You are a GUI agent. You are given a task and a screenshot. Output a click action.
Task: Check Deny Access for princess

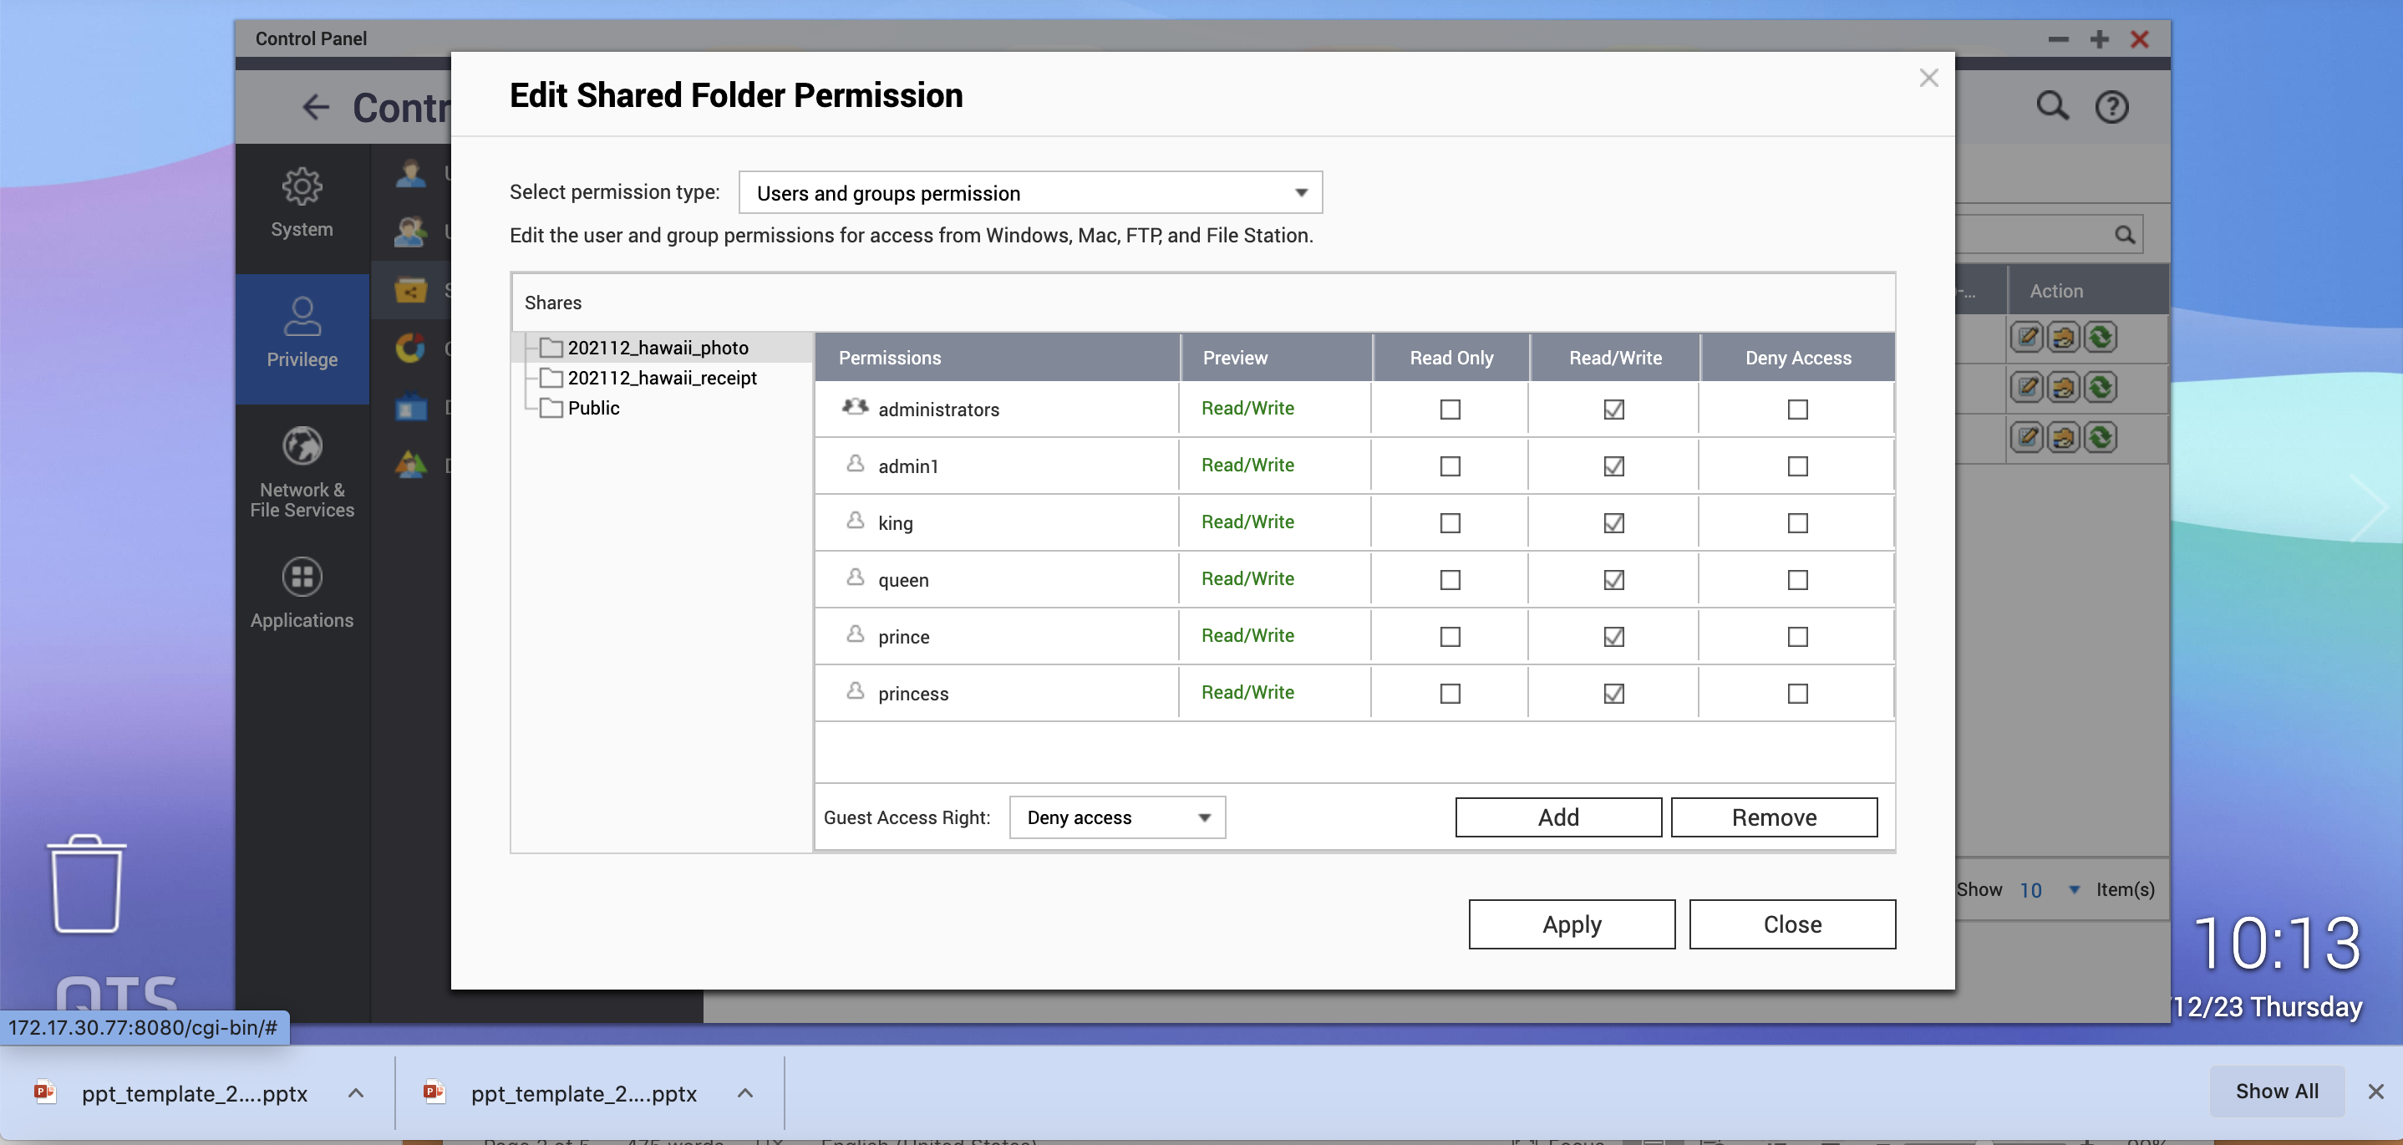pos(1797,695)
